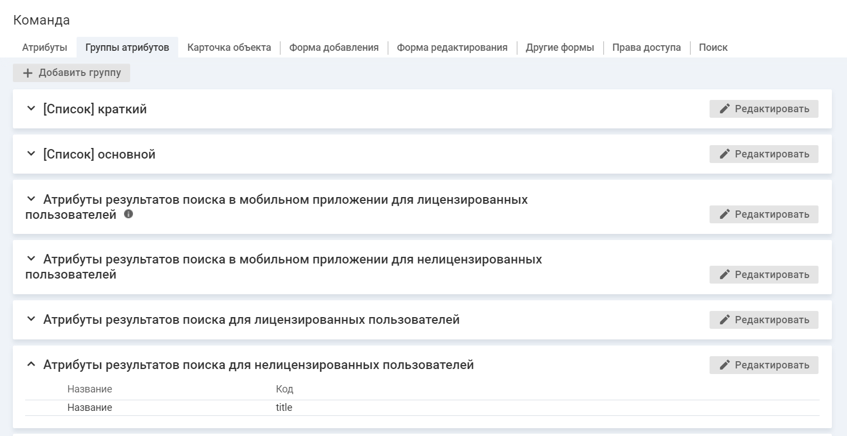
Task: Click pencil icon for [Список] основной group
Action: click(725, 154)
